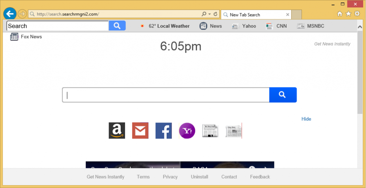Refresh the page using the reload icon
This screenshot has height=188, width=366.
[x=216, y=14]
